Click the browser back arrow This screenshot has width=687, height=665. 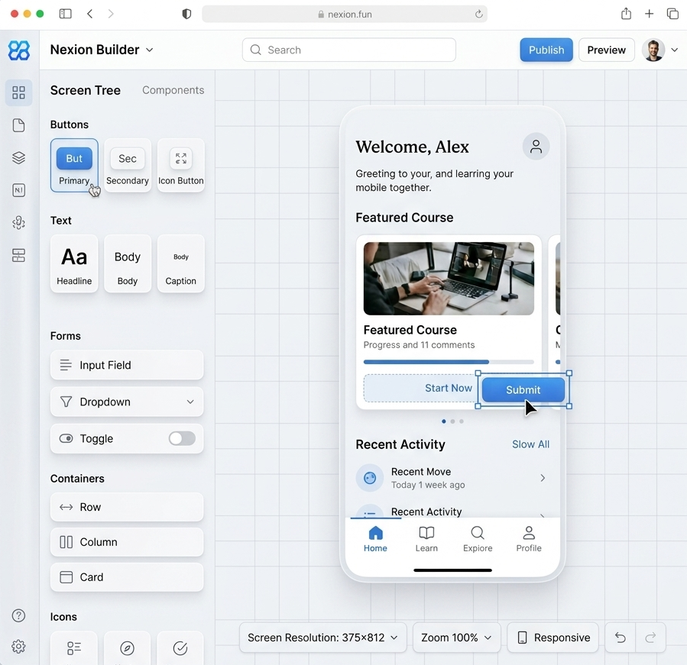click(90, 14)
